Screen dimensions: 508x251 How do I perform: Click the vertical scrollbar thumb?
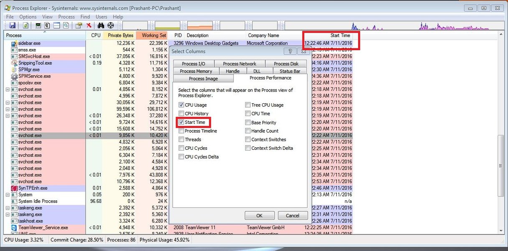coord(500,166)
